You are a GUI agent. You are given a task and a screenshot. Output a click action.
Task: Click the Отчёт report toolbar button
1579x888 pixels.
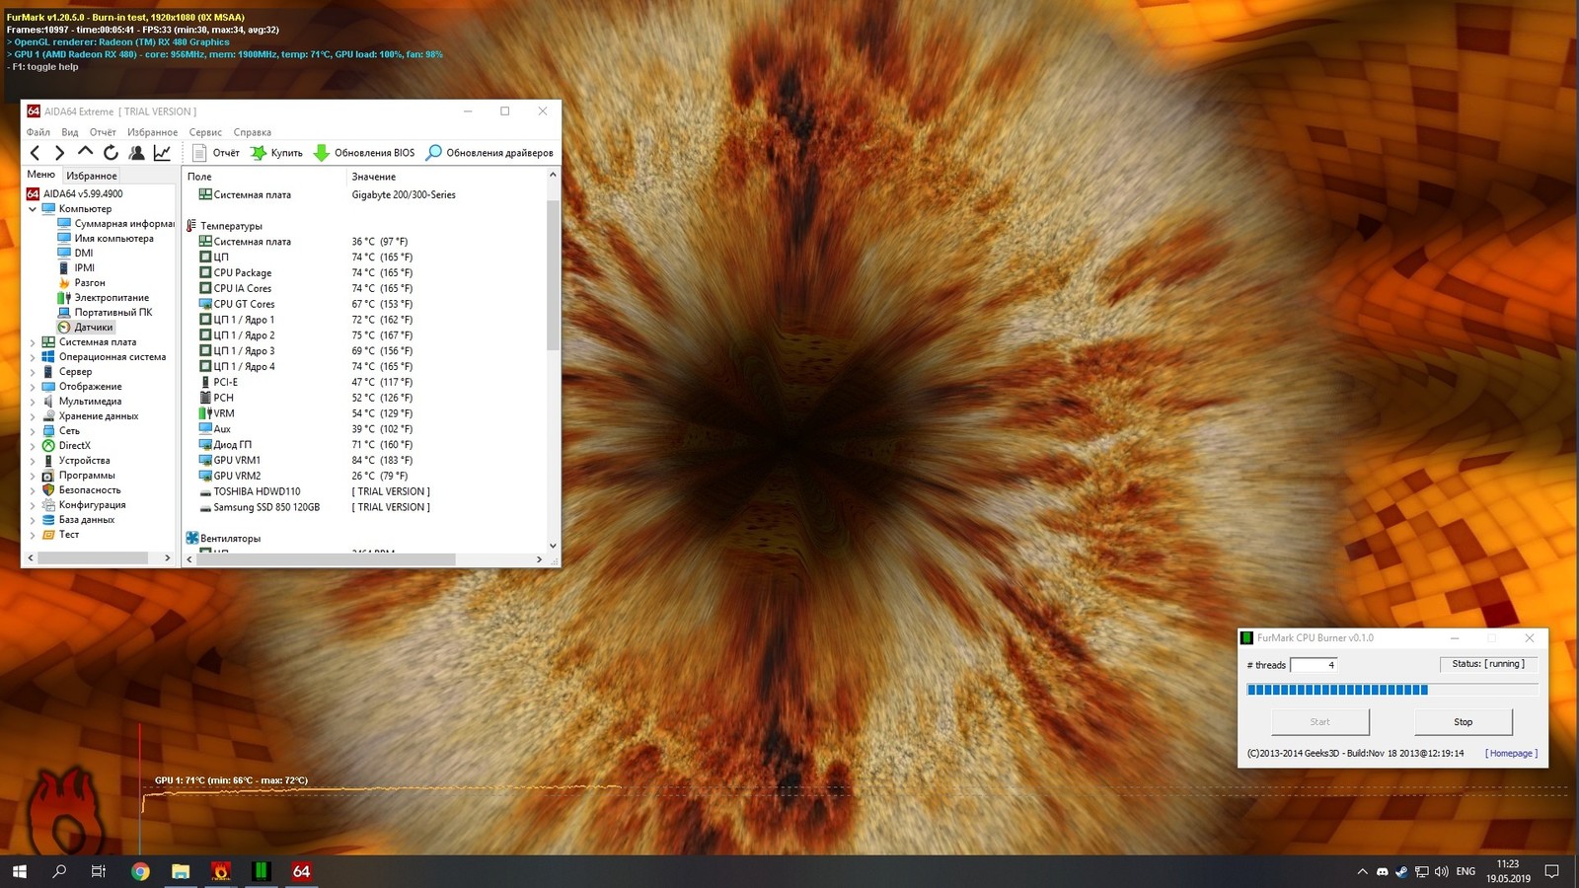point(216,153)
